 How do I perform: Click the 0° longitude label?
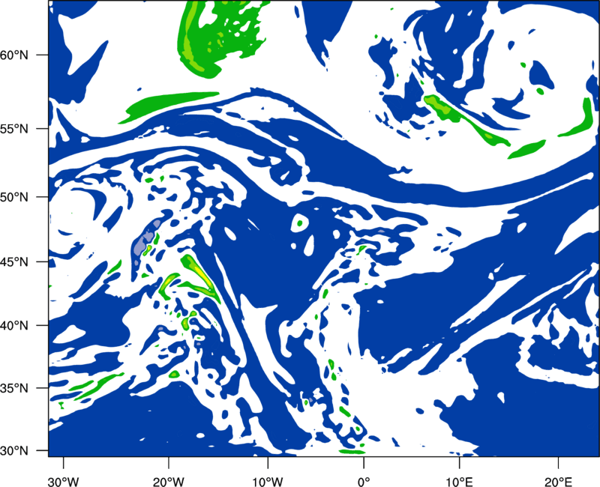pos(364,482)
